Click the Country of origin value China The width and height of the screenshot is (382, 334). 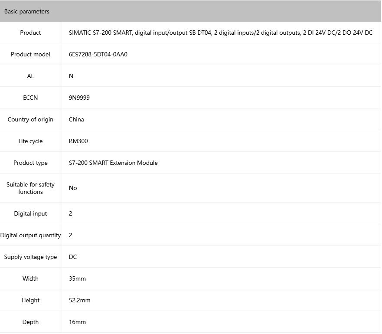coord(76,119)
